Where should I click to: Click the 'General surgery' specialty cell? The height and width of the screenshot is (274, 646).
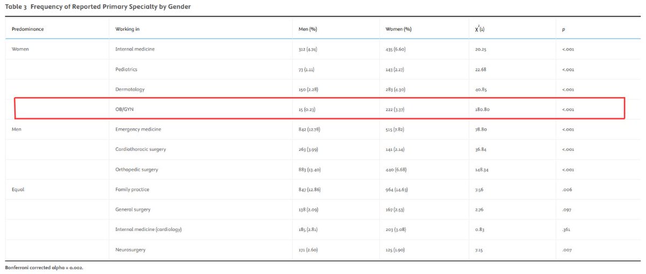coord(133,210)
